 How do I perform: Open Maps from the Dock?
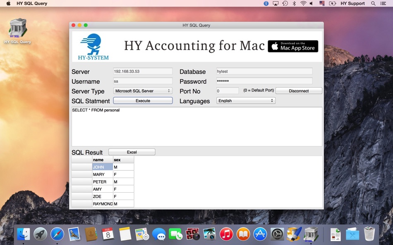(142, 234)
